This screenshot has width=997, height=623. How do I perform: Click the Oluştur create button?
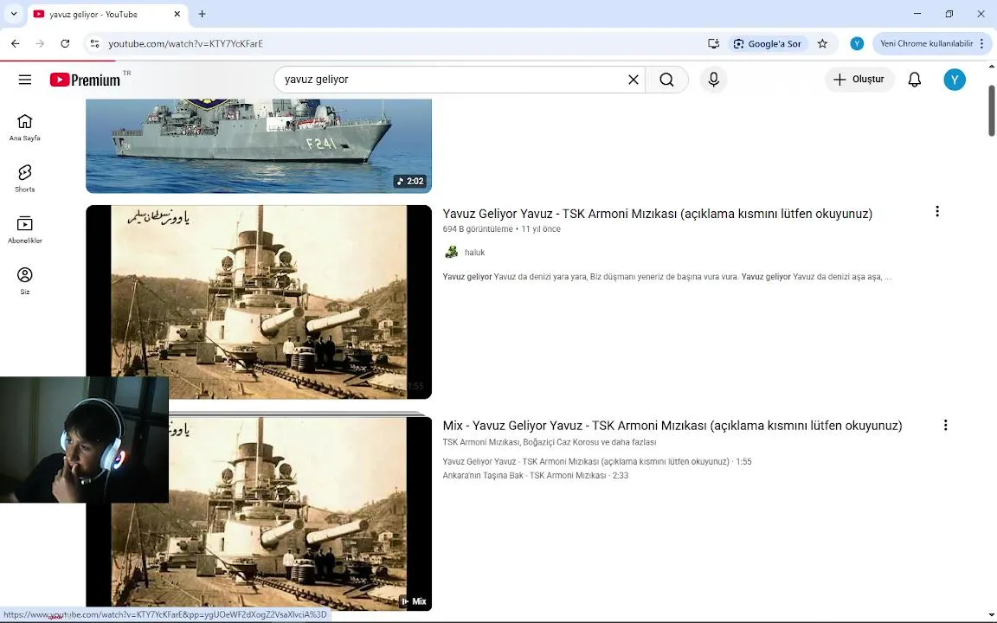[859, 80]
